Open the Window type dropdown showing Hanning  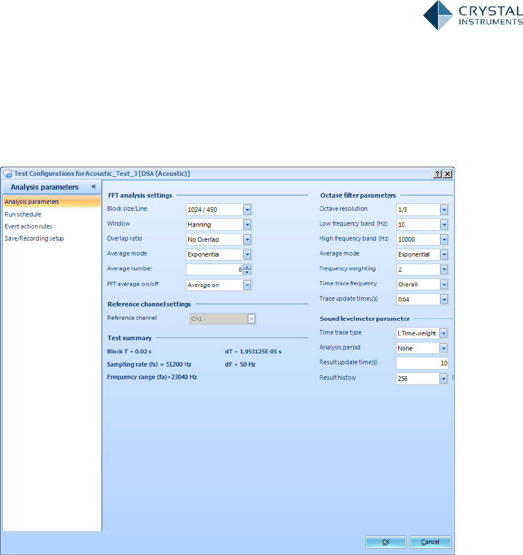247,225
